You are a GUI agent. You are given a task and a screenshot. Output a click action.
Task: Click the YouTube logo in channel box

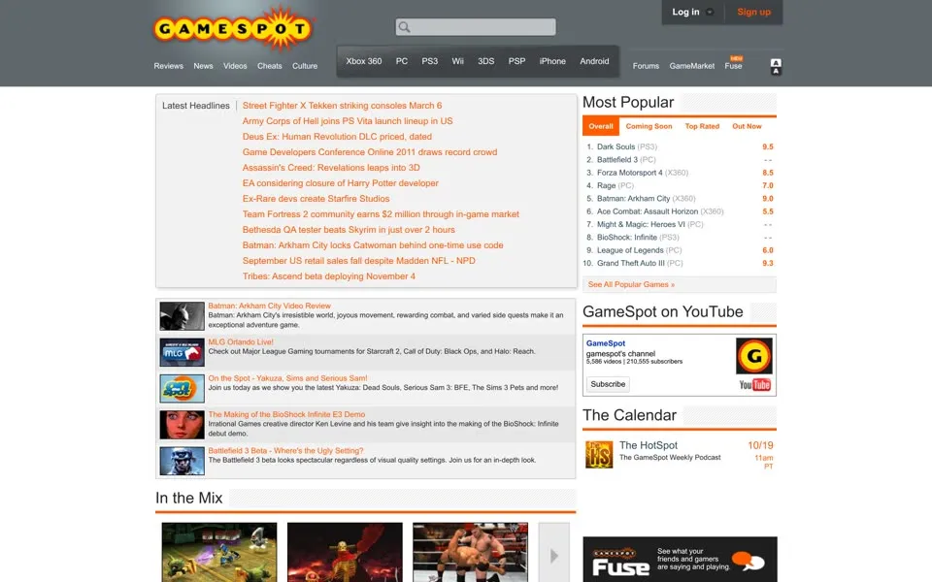click(755, 385)
